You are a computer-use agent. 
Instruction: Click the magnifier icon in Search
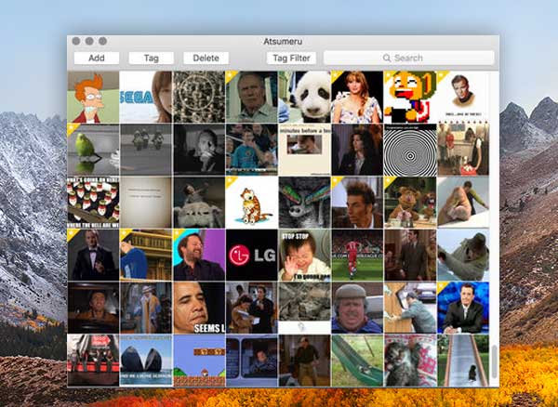(387, 58)
